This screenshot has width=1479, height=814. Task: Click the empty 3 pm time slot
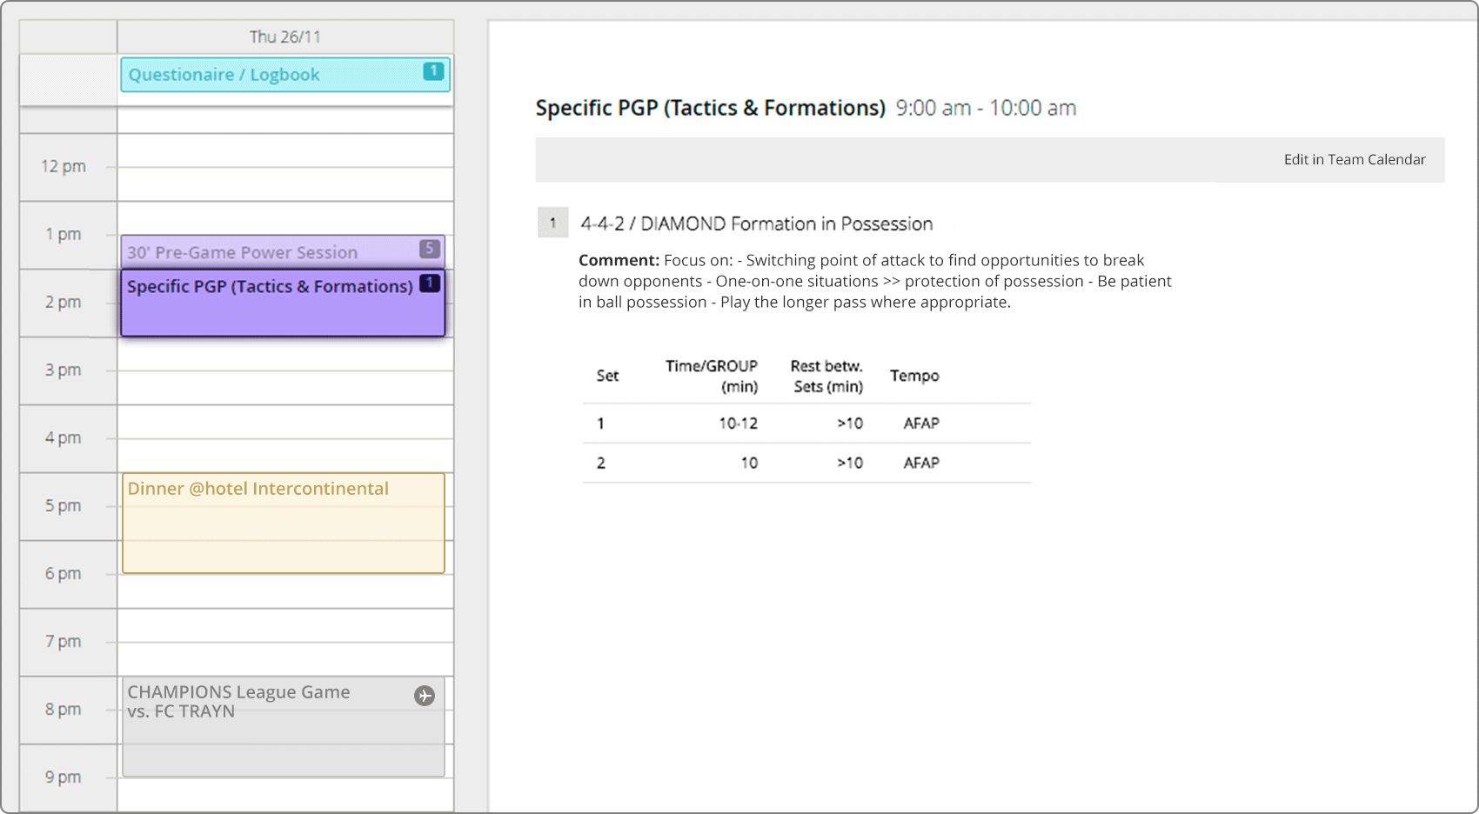(x=284, y=371)
